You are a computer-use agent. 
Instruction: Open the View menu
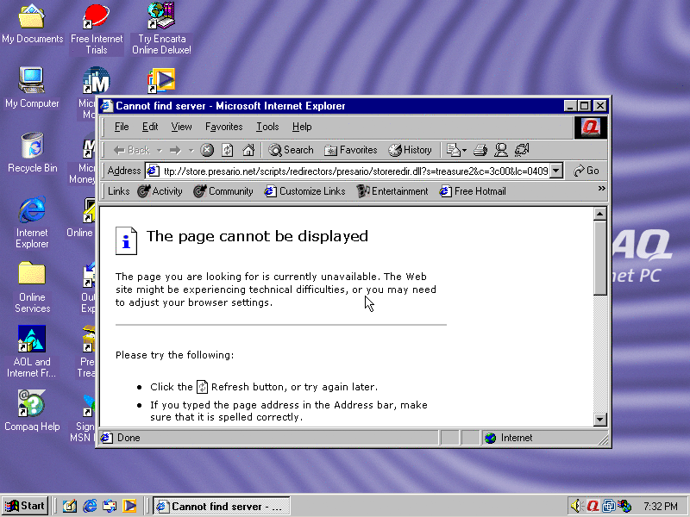[181, 127]
